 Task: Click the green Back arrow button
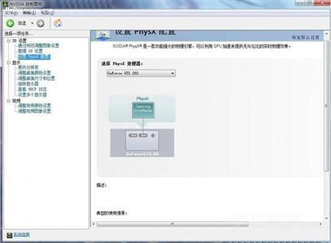[11, 23]
